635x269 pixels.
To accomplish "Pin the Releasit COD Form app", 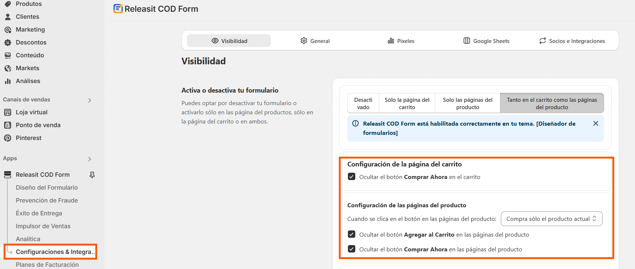I will 92,175.
